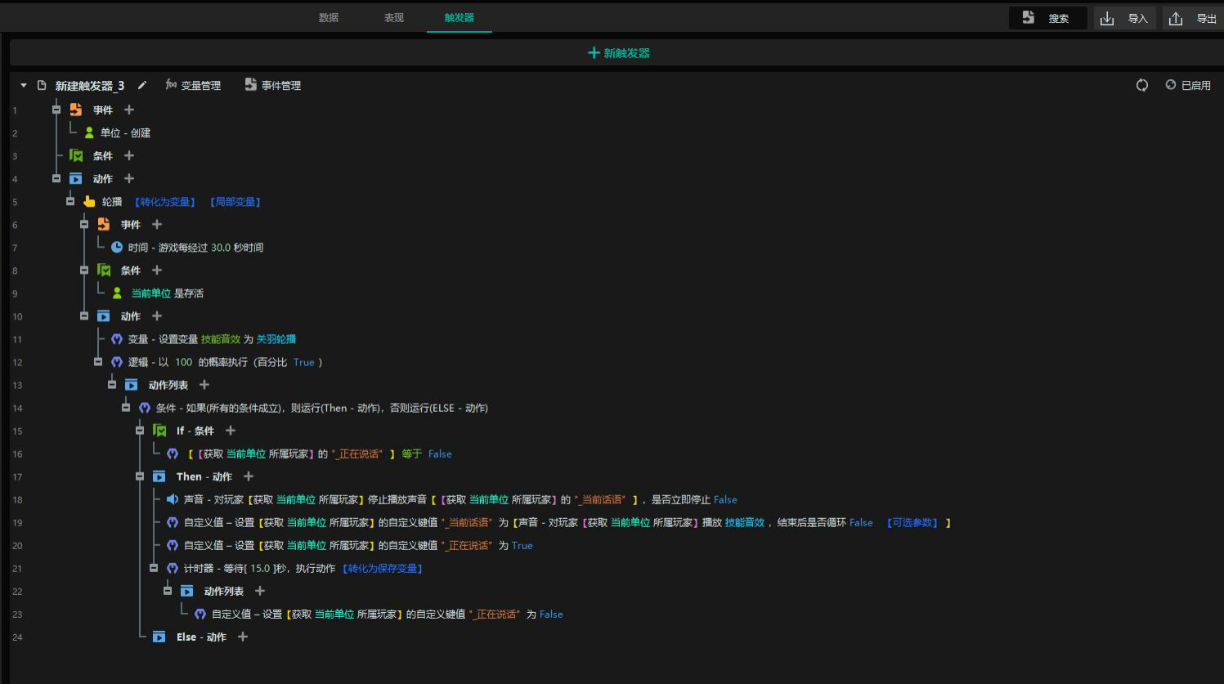The width and height of the screenshot is (1224, 684).
Task: Click the refresh icon next to 已启用
Action: point(1142,85)
